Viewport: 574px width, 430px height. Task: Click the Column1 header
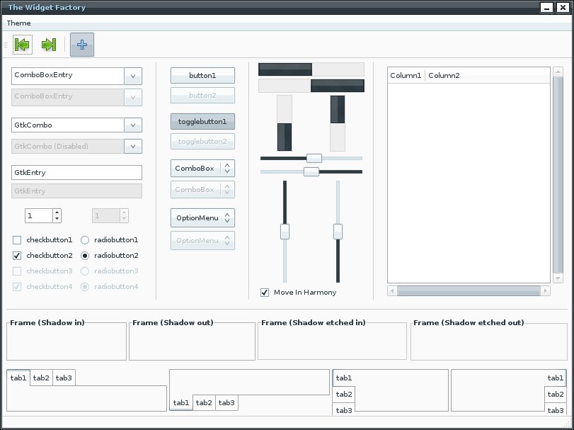[x=406, y=76]
